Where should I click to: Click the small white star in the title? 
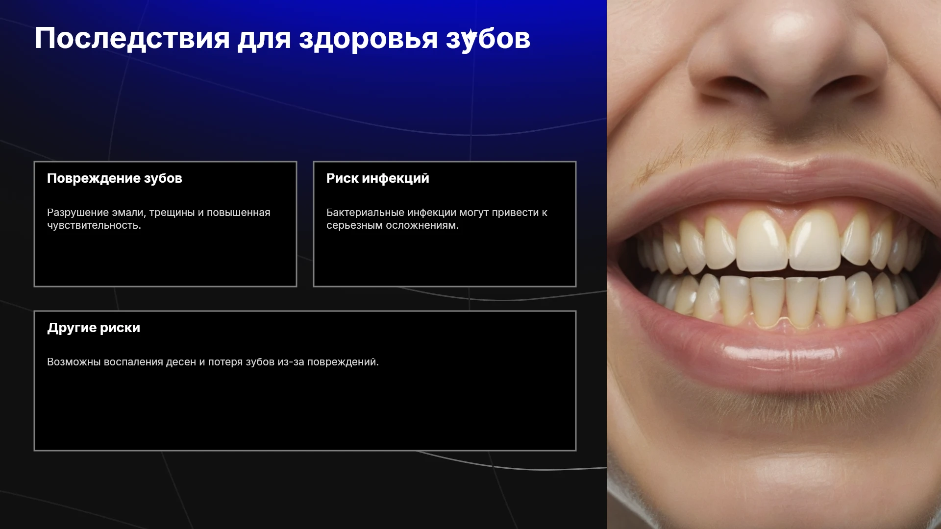point(470,36)
